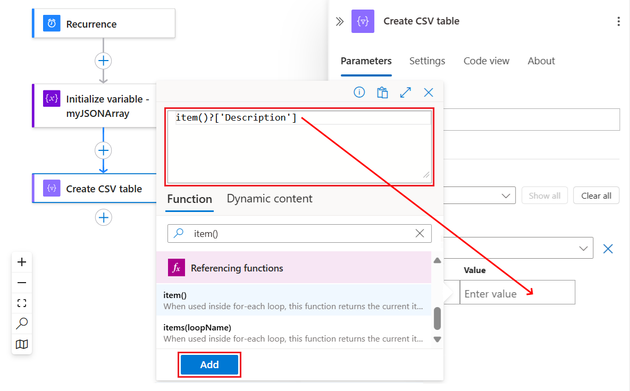Image resolution: width=630 pixels, height=391 pixels.
Task: Open the canvas search magnifier tool
Action: (x=22, y=324)
